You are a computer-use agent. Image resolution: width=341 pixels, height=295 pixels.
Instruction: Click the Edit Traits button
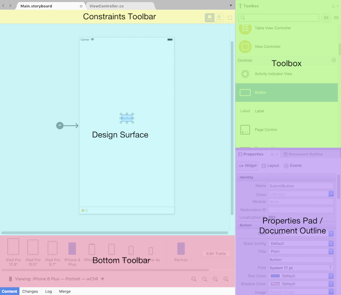click(x=216, y=253)
